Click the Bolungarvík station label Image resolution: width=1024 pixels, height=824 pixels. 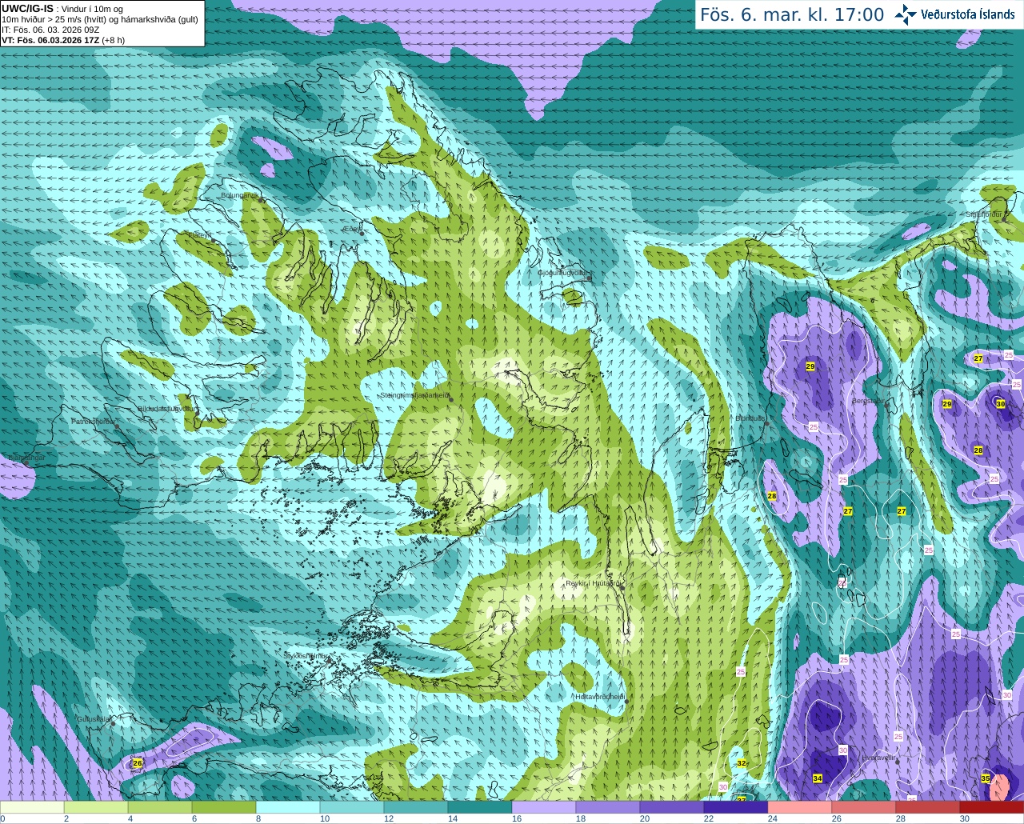[x=240, y=194]
